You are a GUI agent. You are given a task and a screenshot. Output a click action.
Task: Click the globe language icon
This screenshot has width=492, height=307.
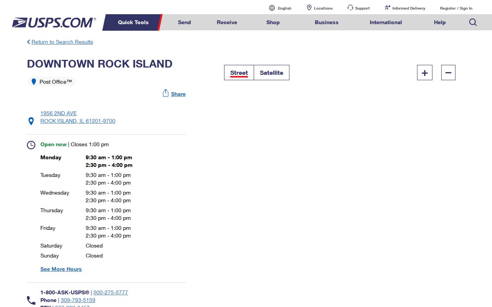[x=272, y=8]
